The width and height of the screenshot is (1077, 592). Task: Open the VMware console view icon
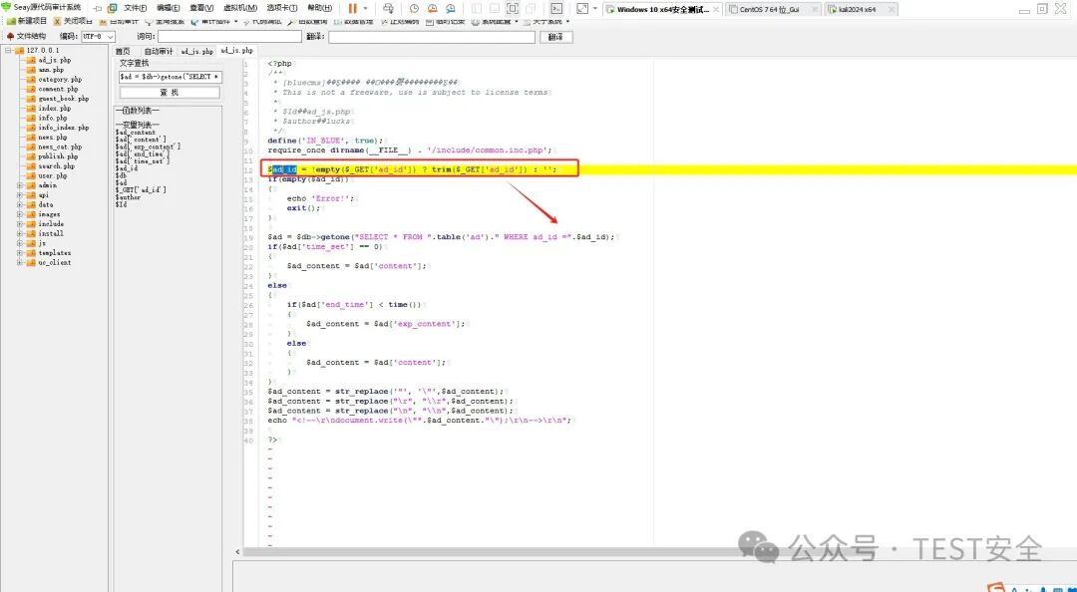click(x=557, y=9)
